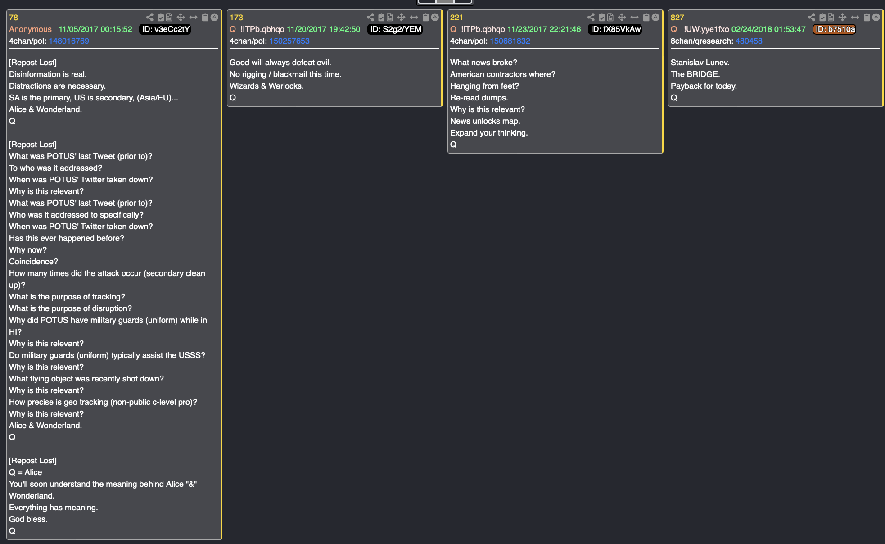Click timestamp 11/23/2017 22:21:46

(544, 29)
